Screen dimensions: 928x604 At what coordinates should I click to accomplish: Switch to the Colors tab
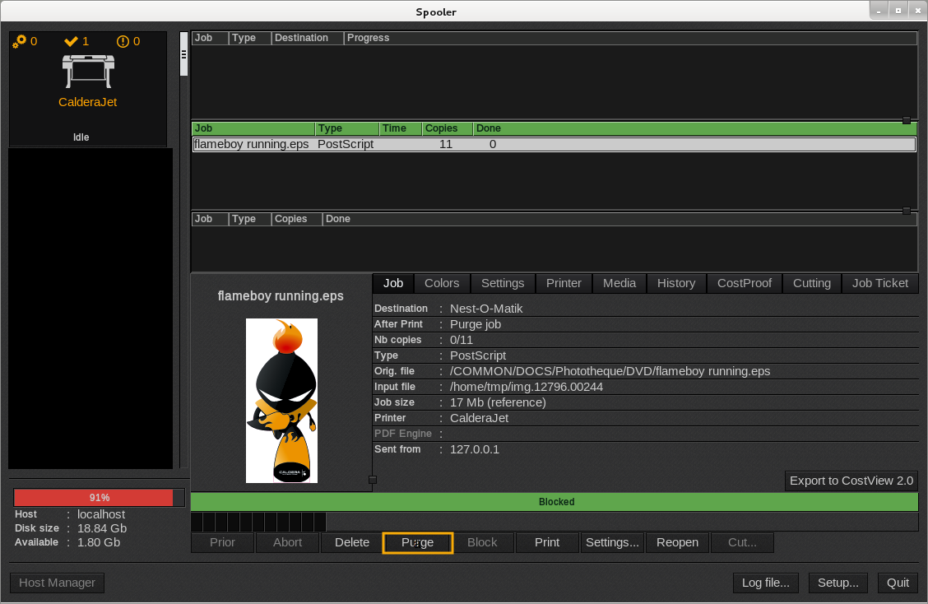pyautogui.click(x=442, y=283)
